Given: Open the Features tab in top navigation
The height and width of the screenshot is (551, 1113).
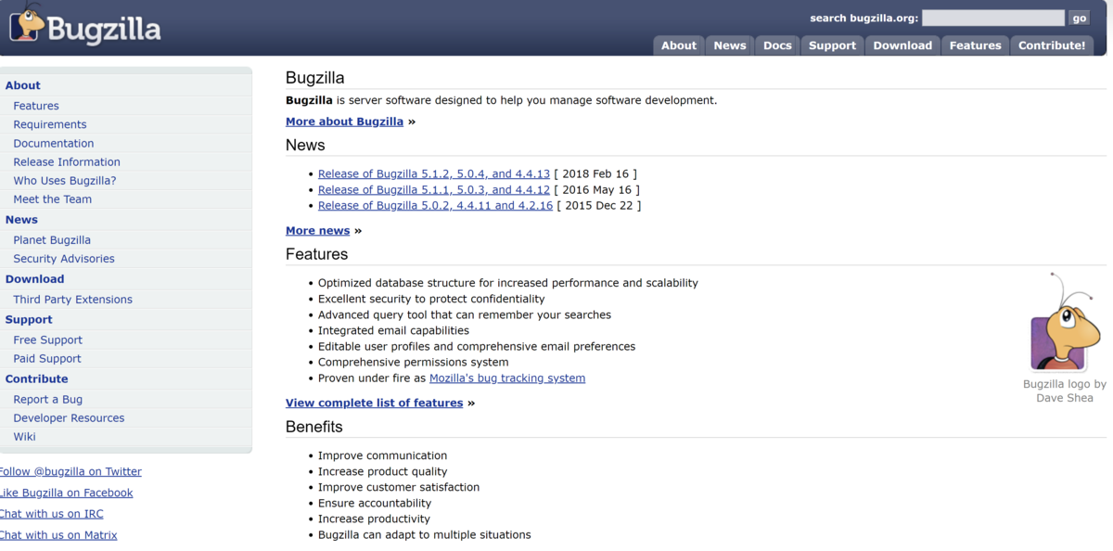Looking at the screenshot, I should (976, 45).
